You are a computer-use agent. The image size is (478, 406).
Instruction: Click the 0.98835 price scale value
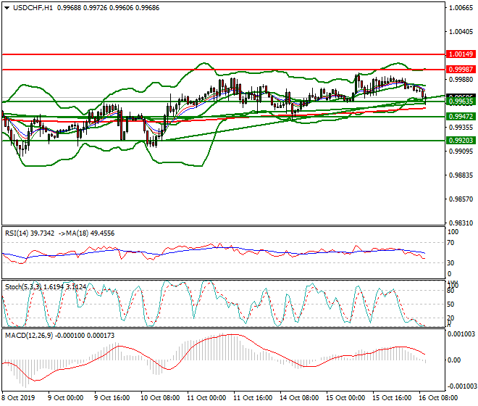tap(461, 175)
